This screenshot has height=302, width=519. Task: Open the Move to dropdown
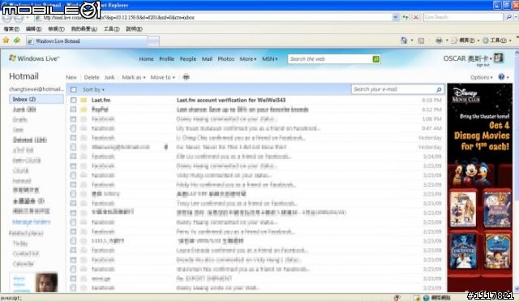(x=162, y=77)
